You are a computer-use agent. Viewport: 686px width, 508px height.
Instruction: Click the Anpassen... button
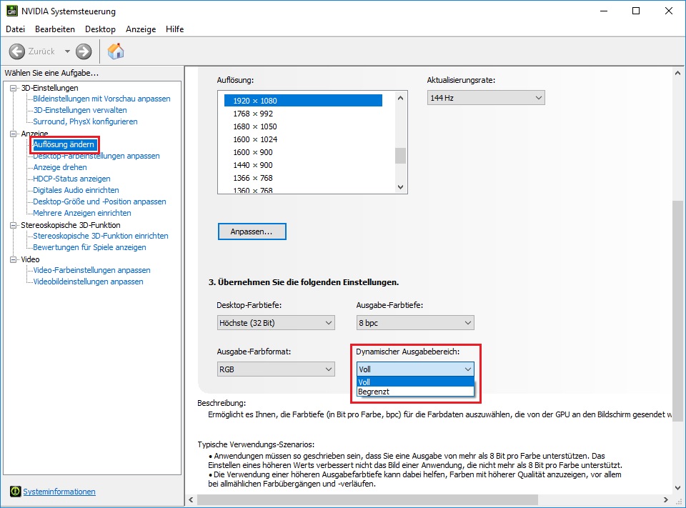252,231
